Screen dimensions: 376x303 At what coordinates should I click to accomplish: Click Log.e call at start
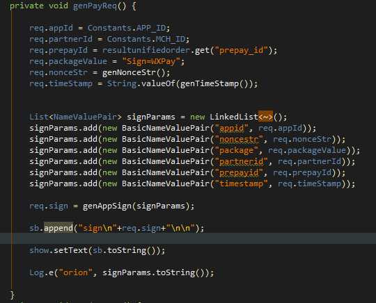[41, 272]
